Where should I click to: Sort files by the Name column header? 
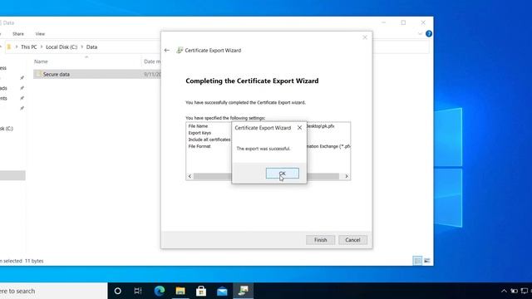[41, 61]
